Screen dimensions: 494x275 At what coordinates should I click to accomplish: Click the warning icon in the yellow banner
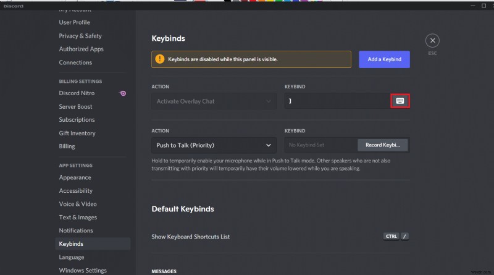pos(161,59)
